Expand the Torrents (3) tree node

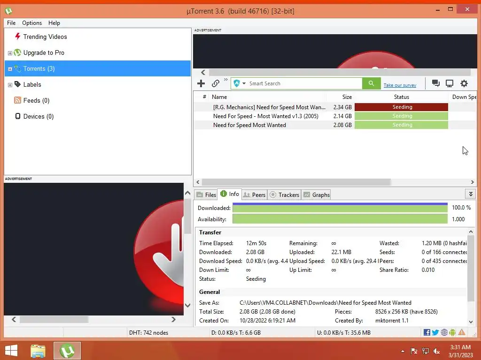(x=10, y=69)
